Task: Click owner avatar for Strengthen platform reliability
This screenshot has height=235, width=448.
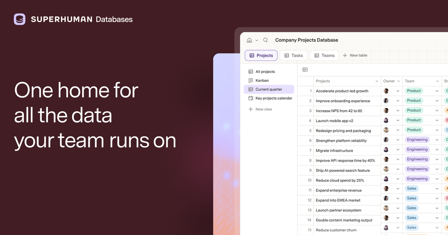Action: [x=386, y=140]
